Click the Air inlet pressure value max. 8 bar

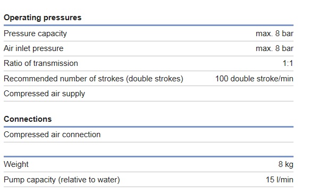tap(274, 48)
